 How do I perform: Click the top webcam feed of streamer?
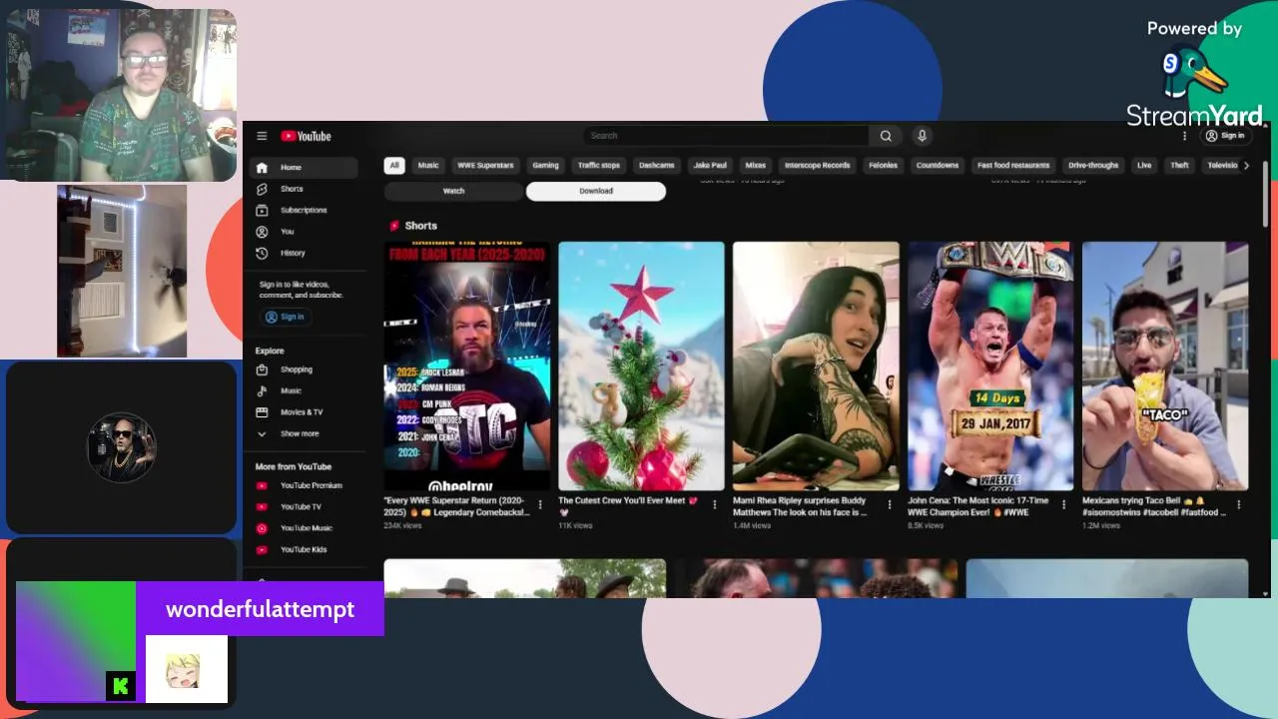coord(121,96)
